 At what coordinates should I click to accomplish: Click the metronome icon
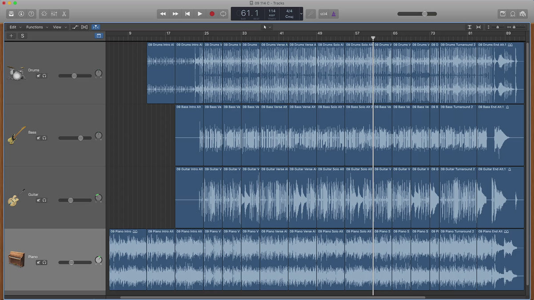334,14
